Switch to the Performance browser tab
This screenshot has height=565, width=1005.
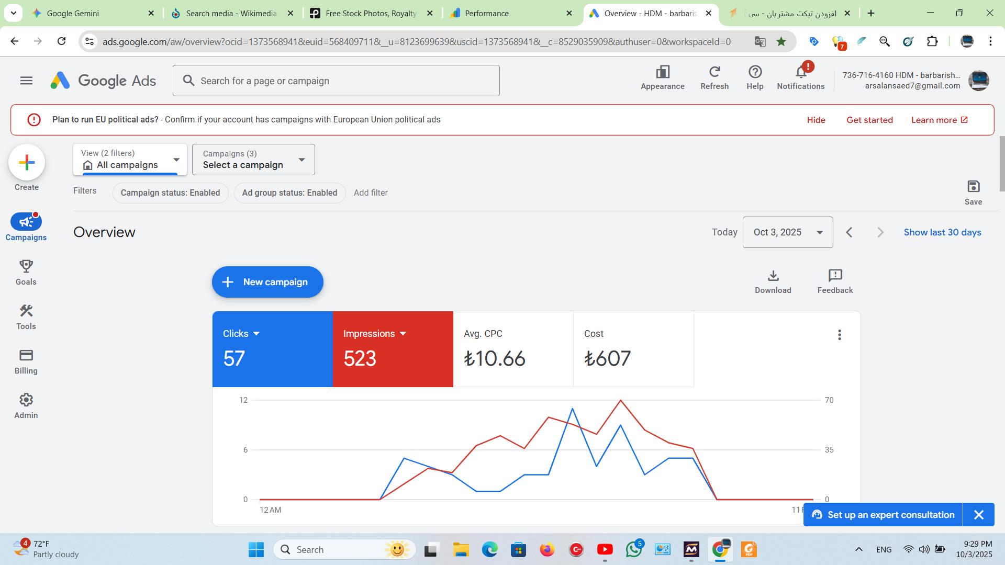click(486, 13)
